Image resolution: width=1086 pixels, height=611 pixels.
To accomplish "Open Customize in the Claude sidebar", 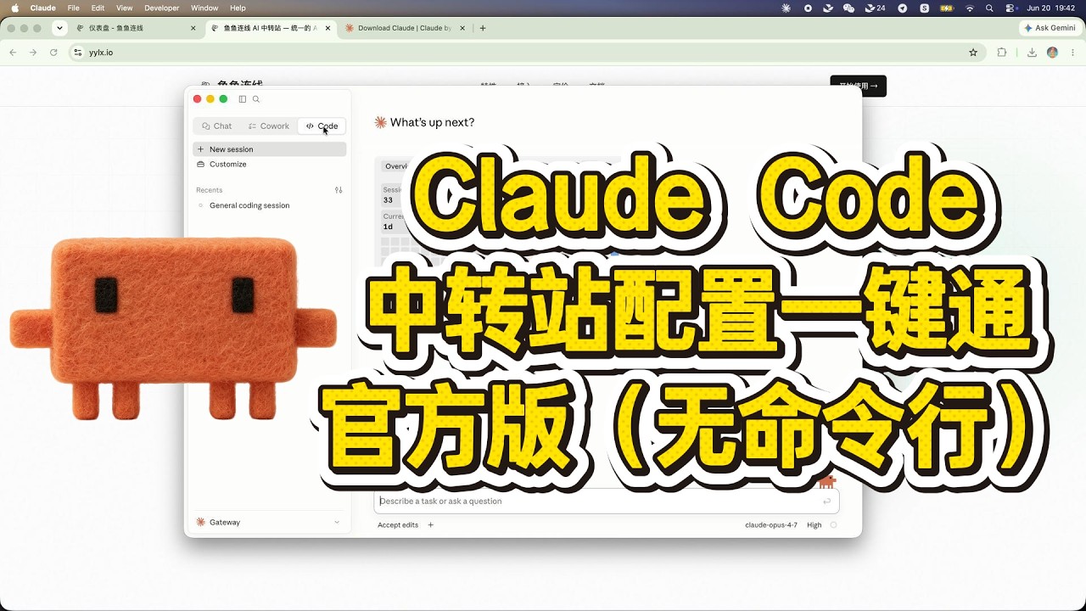I will (270, 165).
